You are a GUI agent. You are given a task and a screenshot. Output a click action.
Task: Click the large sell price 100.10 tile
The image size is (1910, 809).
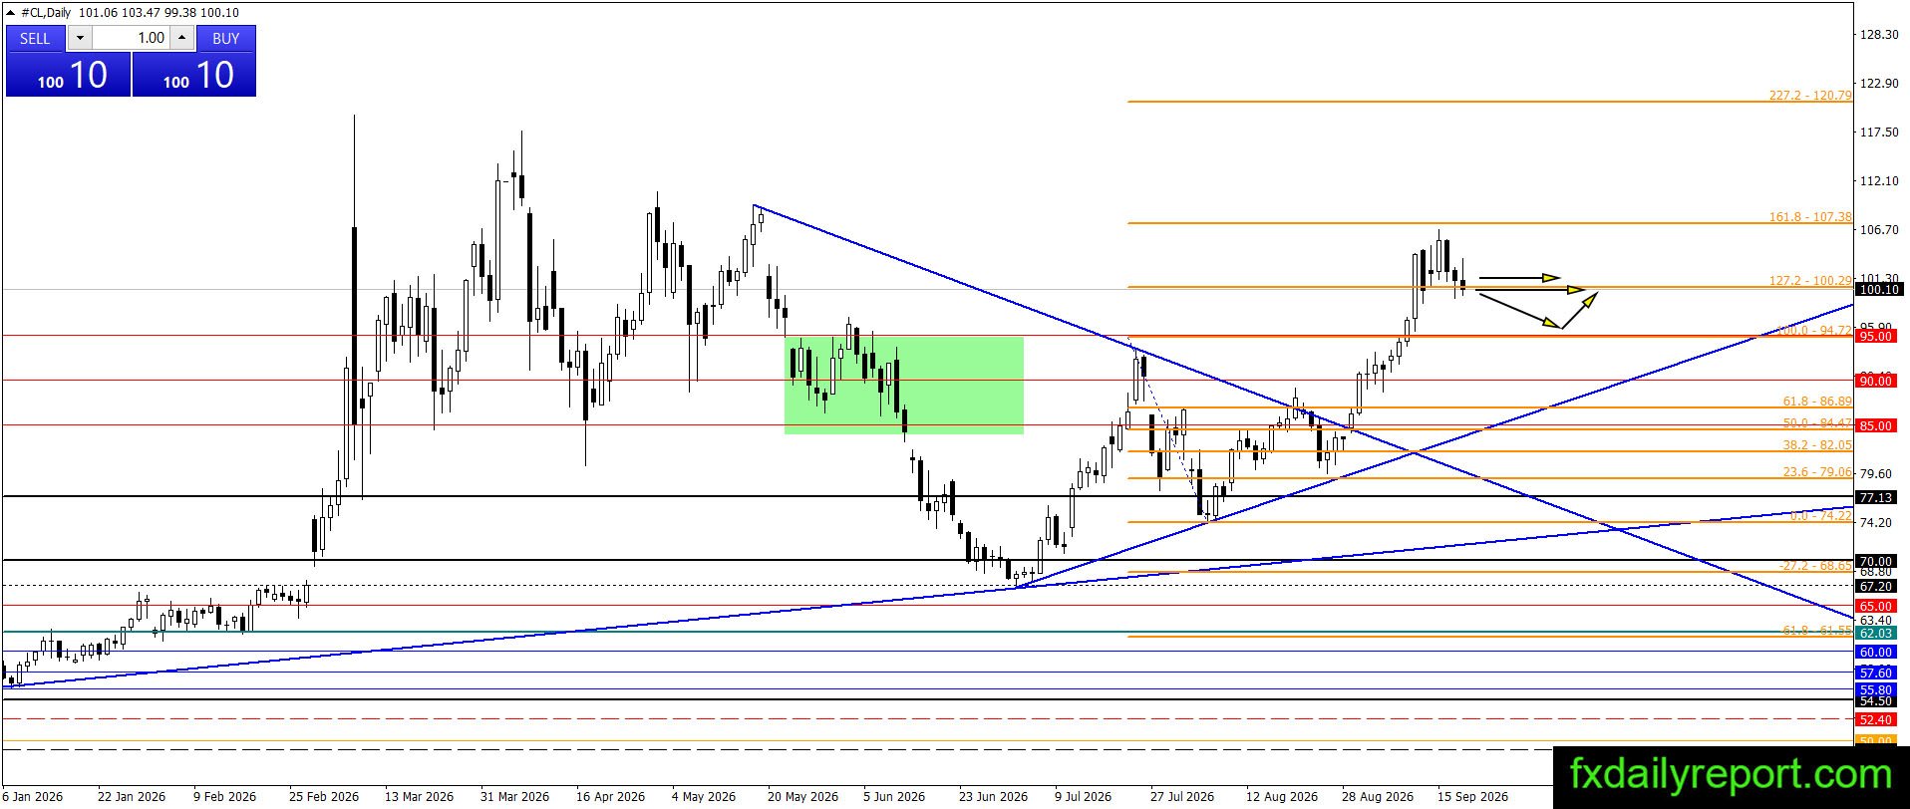point(68,75)
